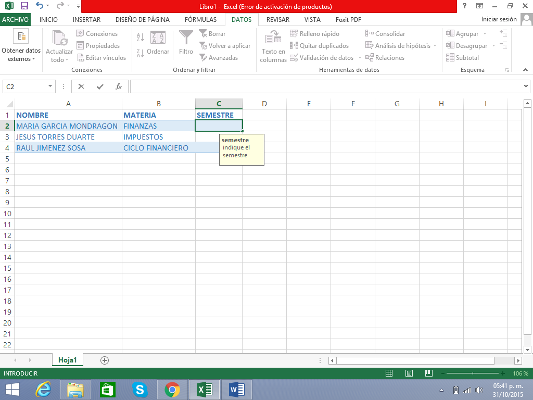533x400 pixels.
Task: Click Iniciar sesión link
Action: tap(499, 20)
